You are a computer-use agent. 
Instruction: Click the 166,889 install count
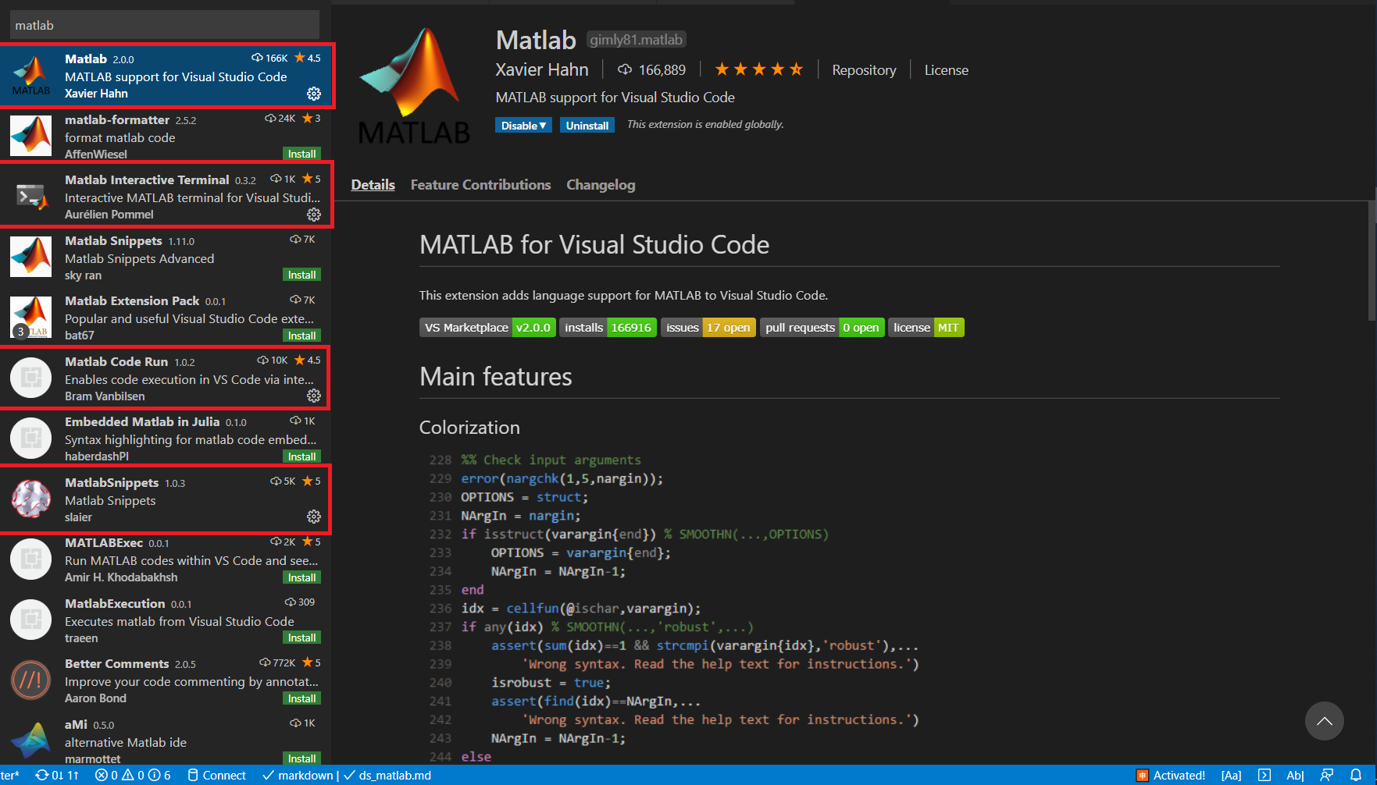point(652,70)
